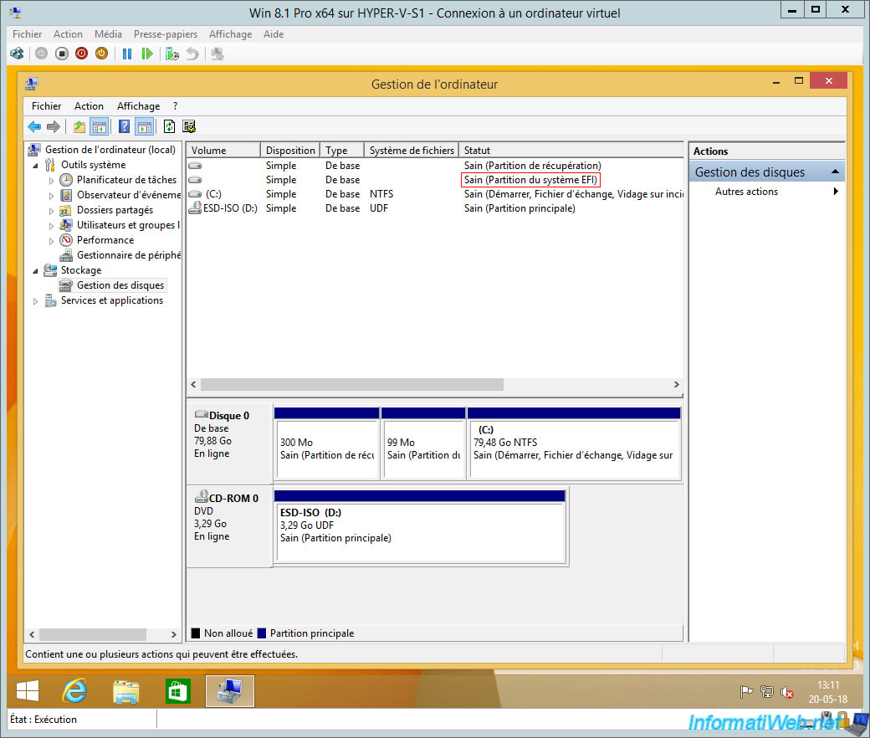The image size is (870, 738).
Task: Click the Système de fichiers column header
Action: 411,151
